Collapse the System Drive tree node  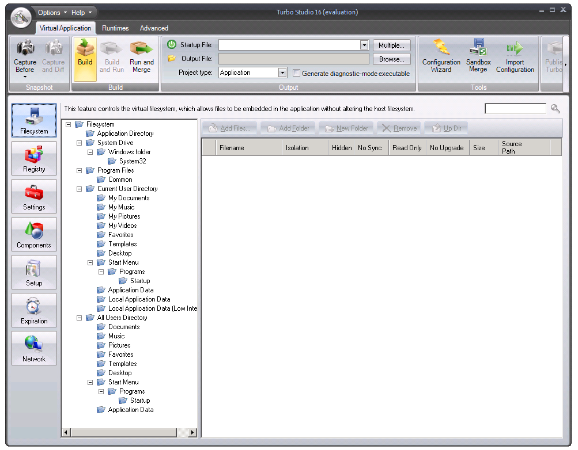[79, 143]
